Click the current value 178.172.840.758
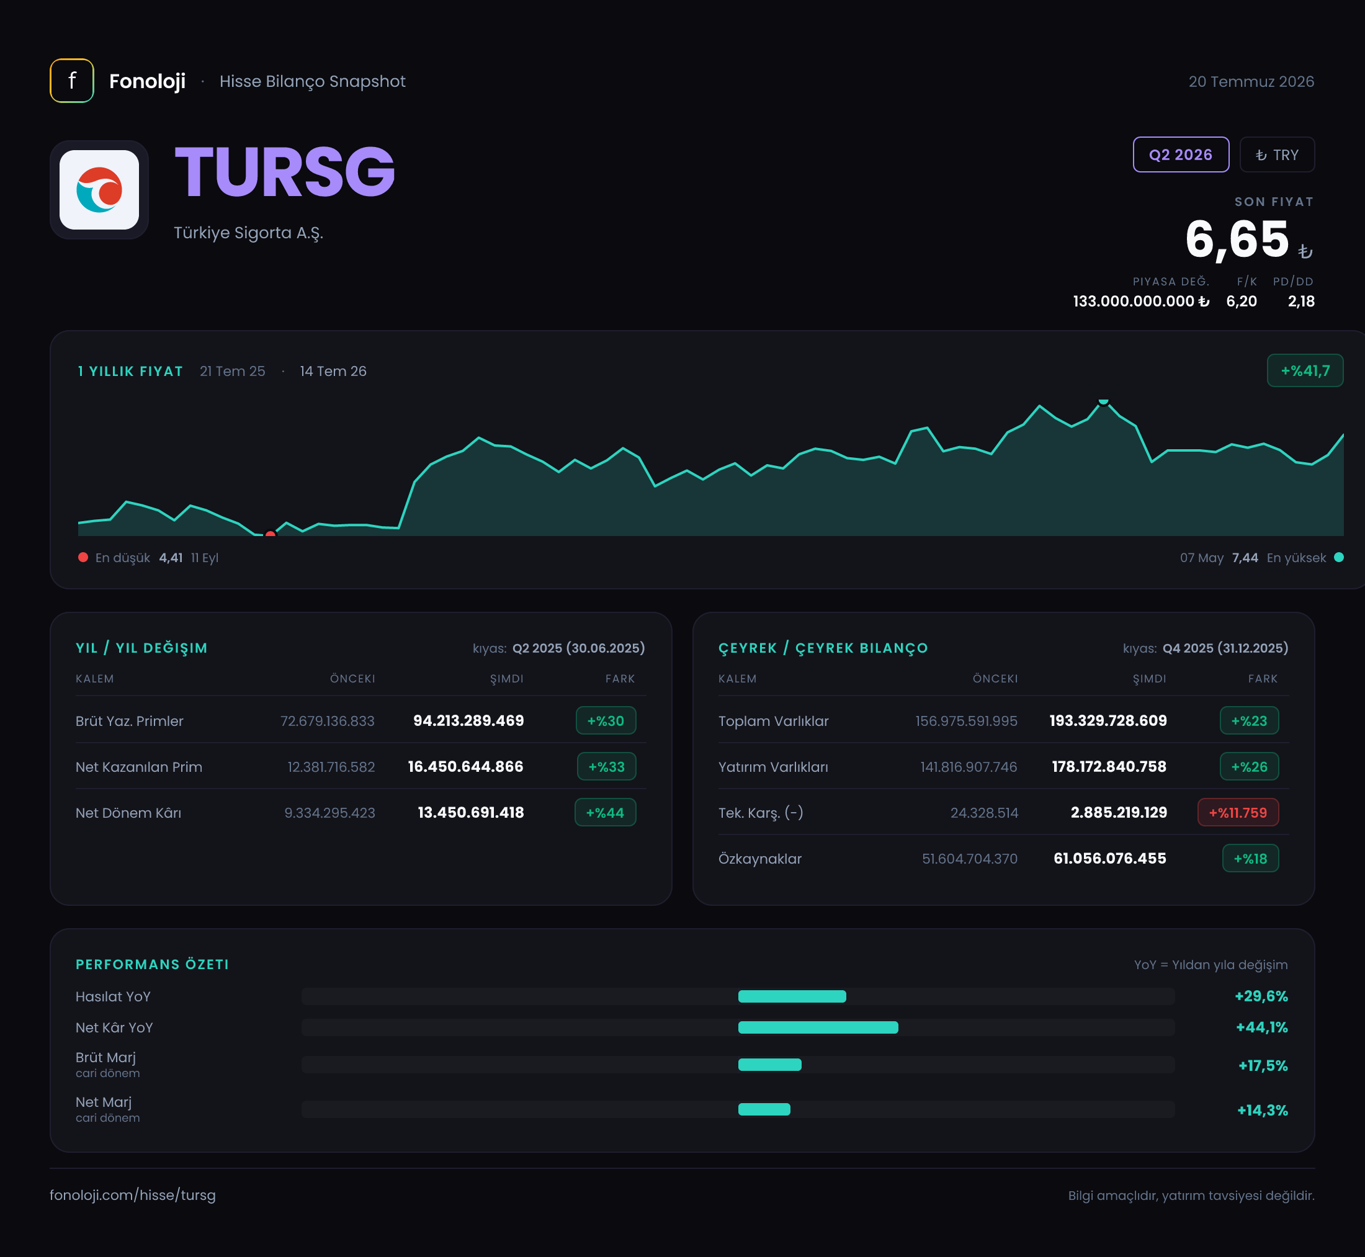 click(x=1109, y=767)
